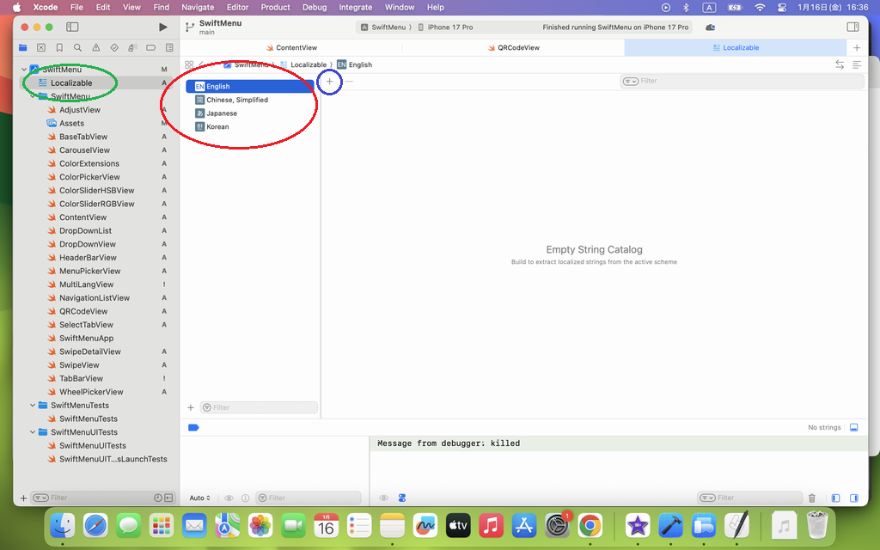Collapse the SwiftMenuUITests group
Viewport: 880px width, 550px height.
(x=34, y=432)
